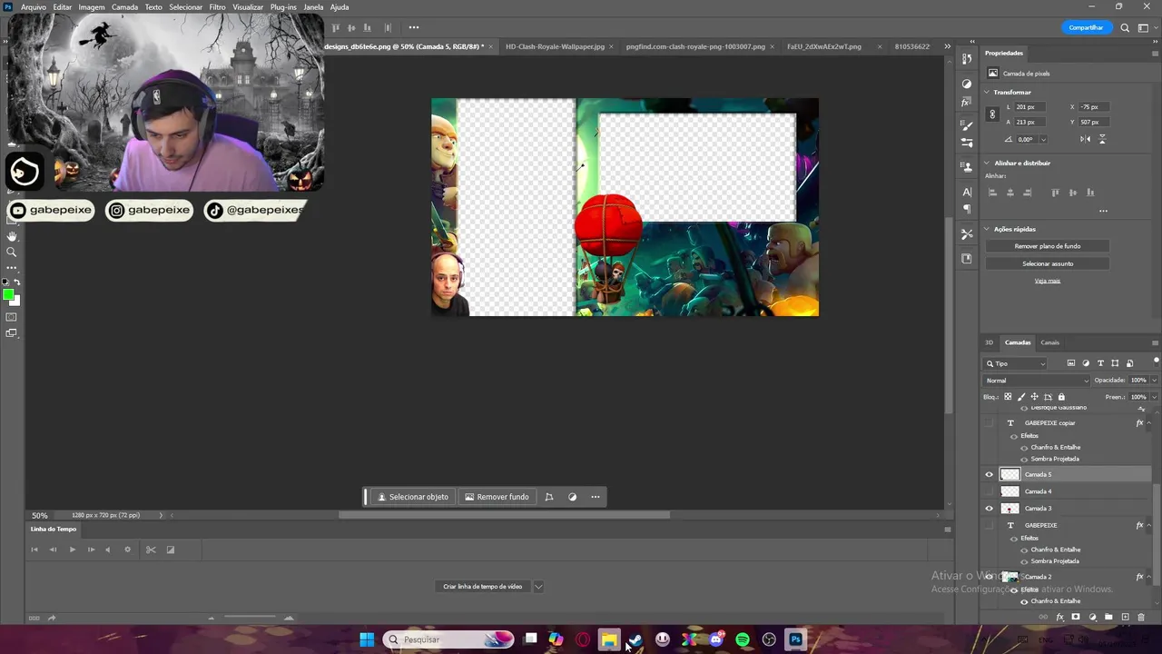Viewport: 1162px width, 654px height.
Task: Open the Adjustments panel icon in the dock
Action: (967, 83)
